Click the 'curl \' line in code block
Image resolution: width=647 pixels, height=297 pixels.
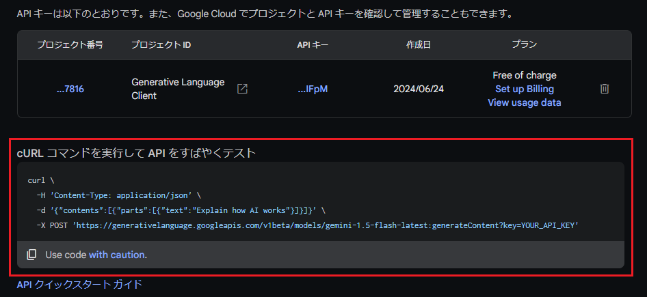tap(41, 180)
